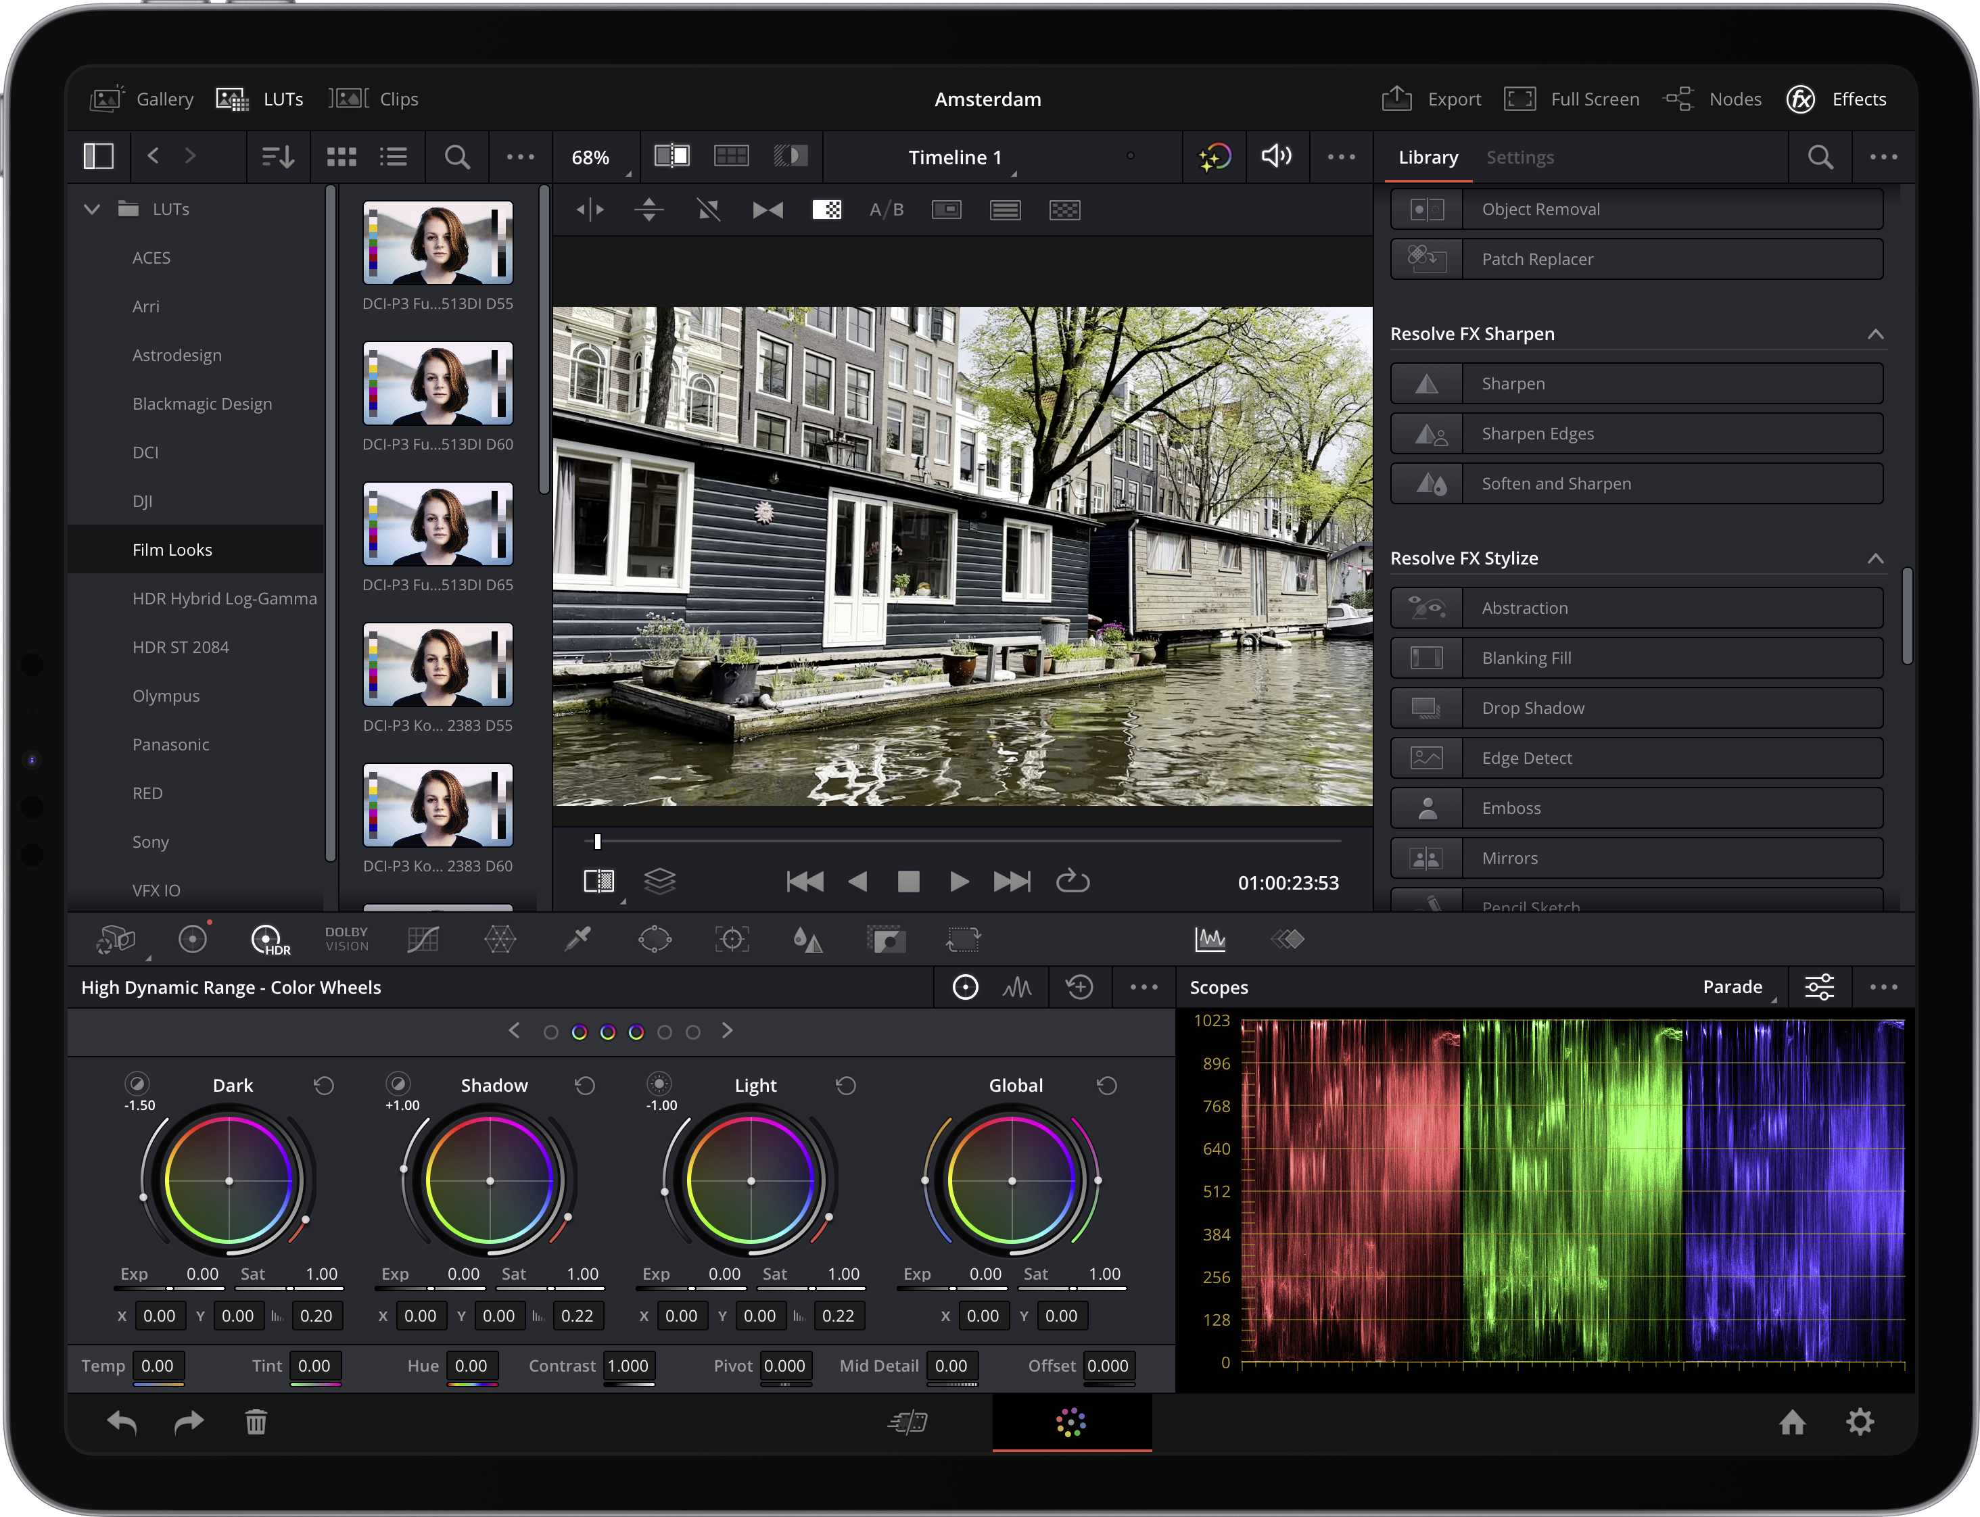Collapse Resolve FX Sharpen section
Viewport: 1980px width, 1517px height.
click(x=1875, y=334)
